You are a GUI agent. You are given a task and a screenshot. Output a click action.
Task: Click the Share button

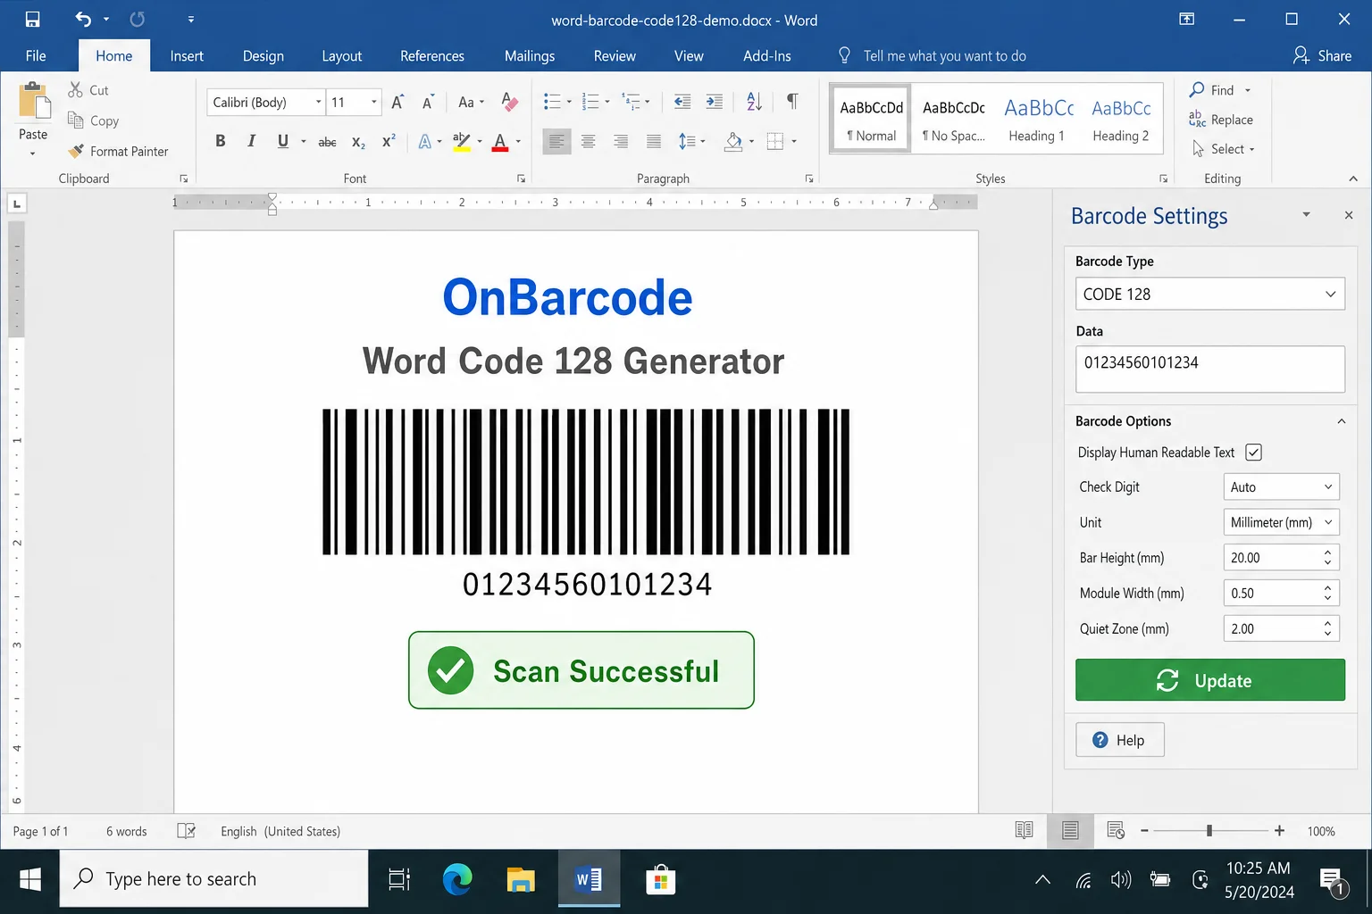(1322, 55)
